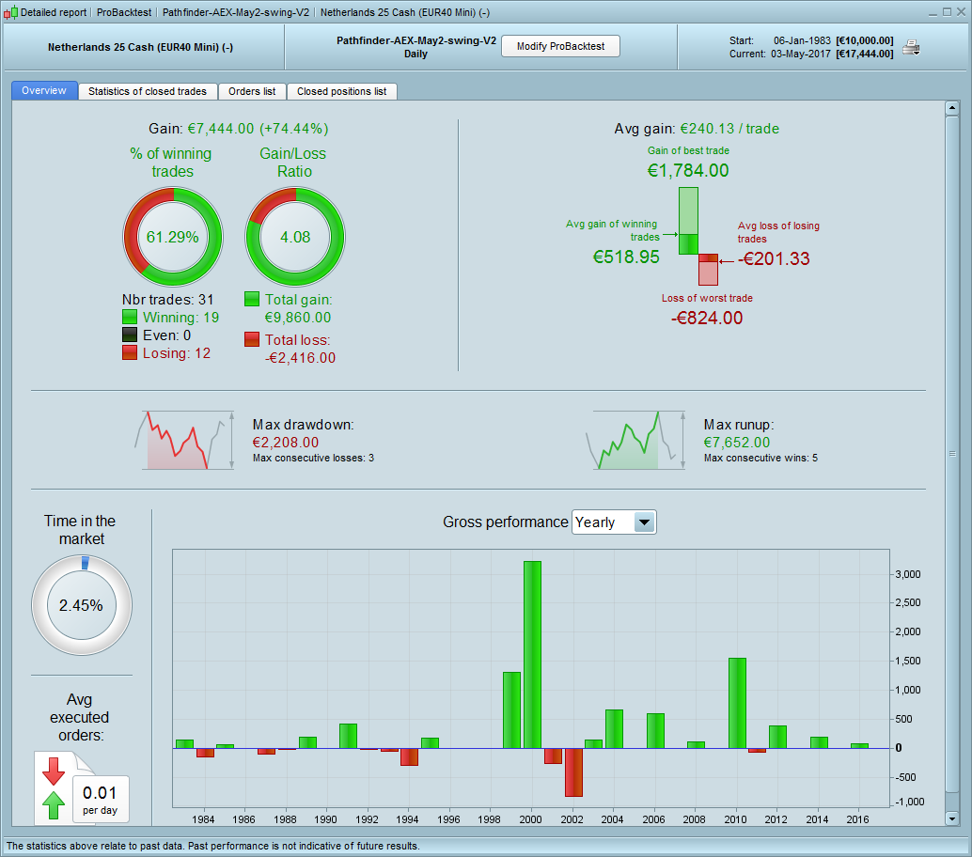Open the Orders list tab
This screenshot has width=972, height=857.
coord(252,91)
